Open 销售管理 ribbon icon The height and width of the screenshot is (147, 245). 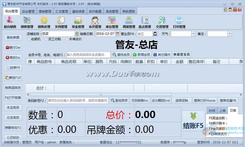point(27,22)
